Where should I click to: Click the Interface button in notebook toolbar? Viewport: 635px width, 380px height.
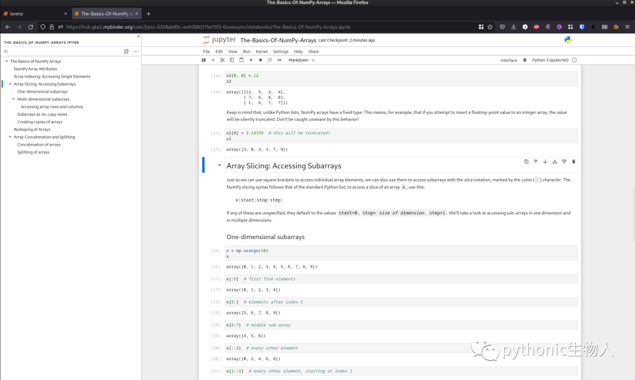point(509,60)
